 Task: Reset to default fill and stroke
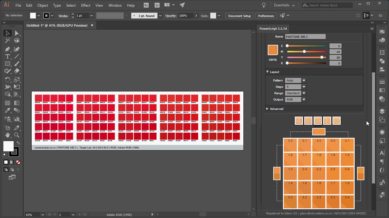click(x=5, y=155)
